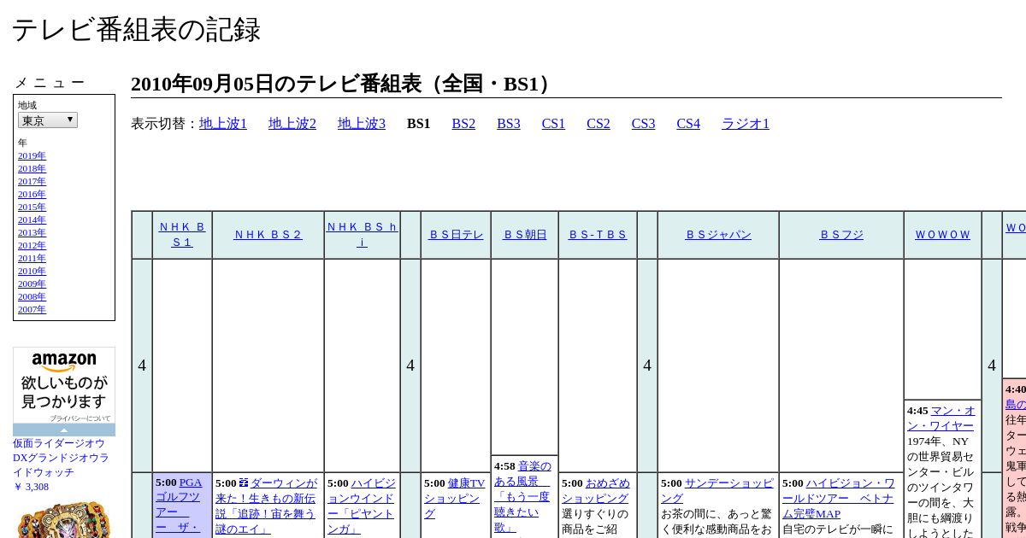The width and height of the screenshot is (1026, 538).
Task: Switch to the 地上波1 listing
Action: (223, 124)
